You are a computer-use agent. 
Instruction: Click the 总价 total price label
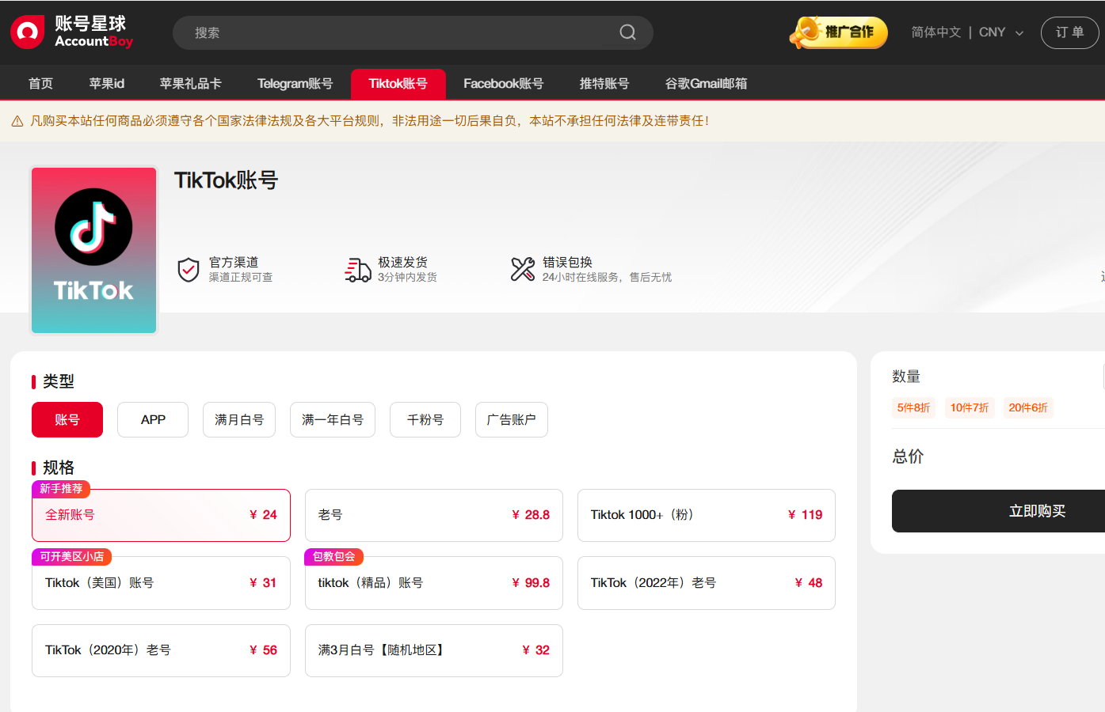(908, 456)
